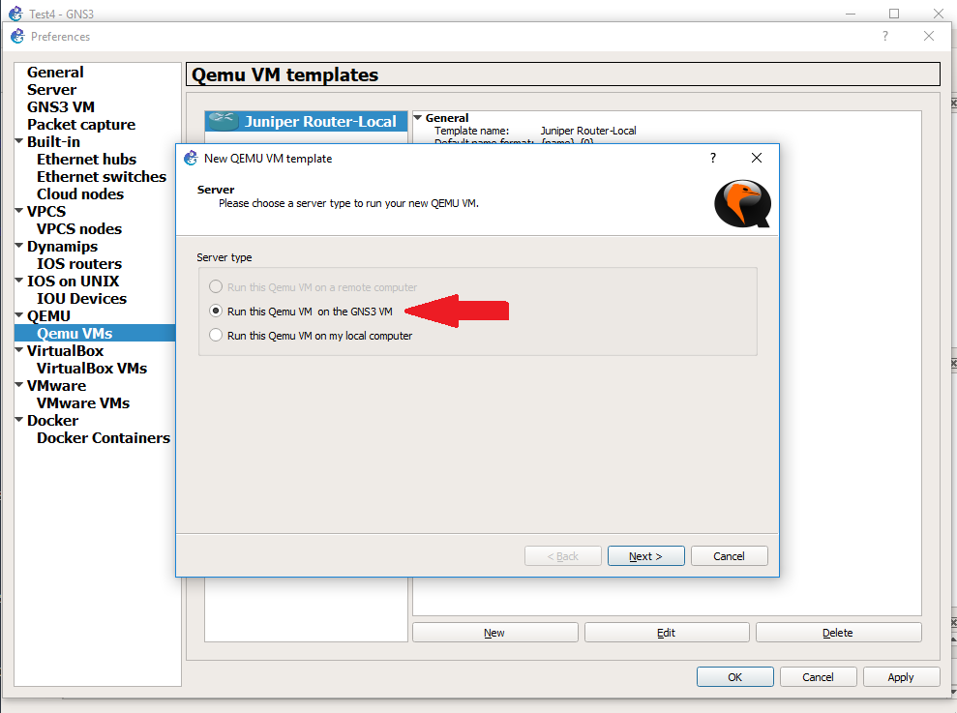Click the QEMU bird logo in the wizard header
The height and width of the screenshot is (713, 957).
[742, 204]
